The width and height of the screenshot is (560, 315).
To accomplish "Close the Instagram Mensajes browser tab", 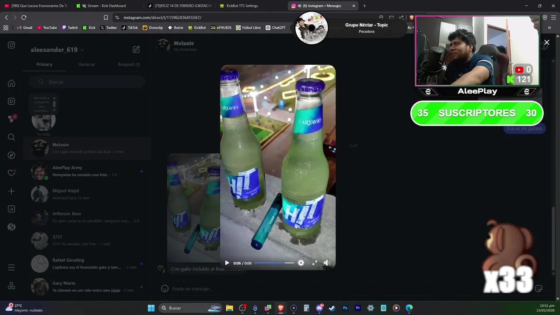I will click(x=353, y=6).
